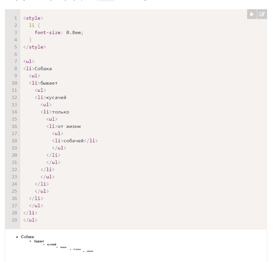Click line number 6 in the gutter
The image size is (273, 262).
tap(15, 54)
